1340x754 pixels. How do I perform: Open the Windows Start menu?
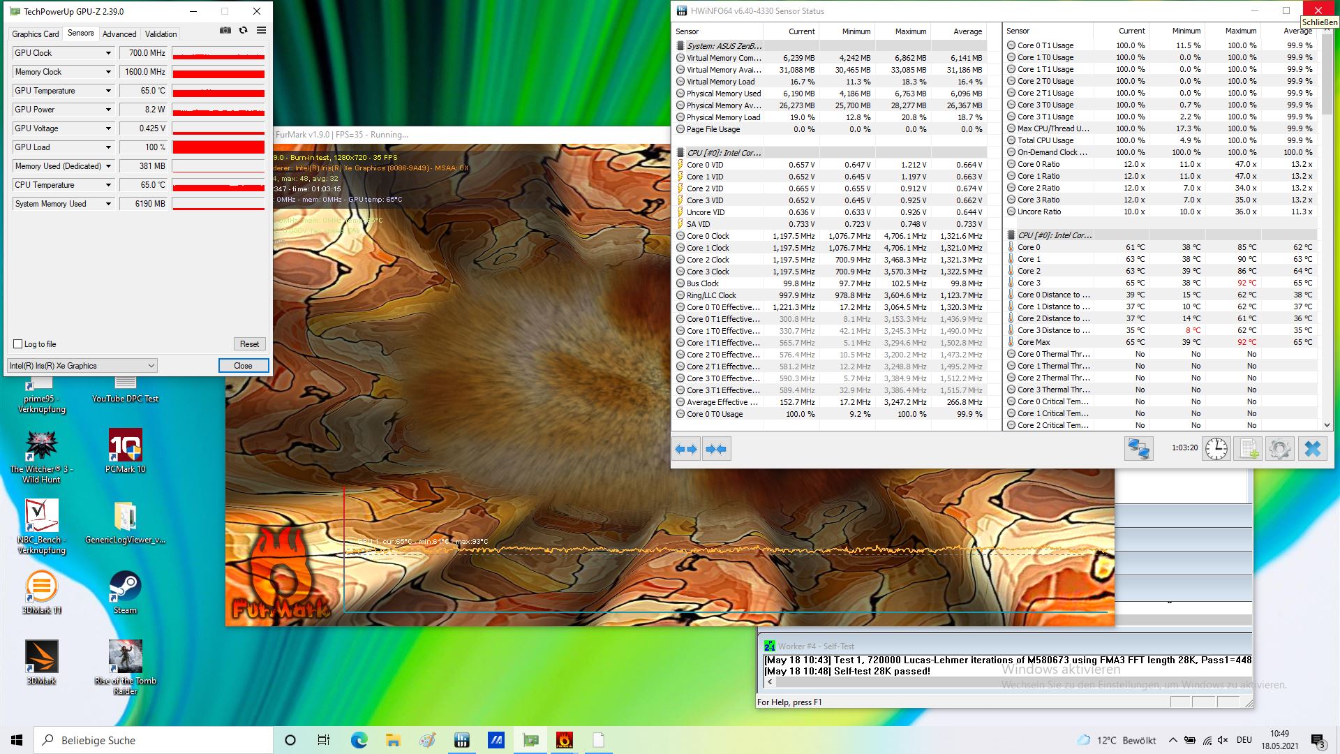click(17, 740)
